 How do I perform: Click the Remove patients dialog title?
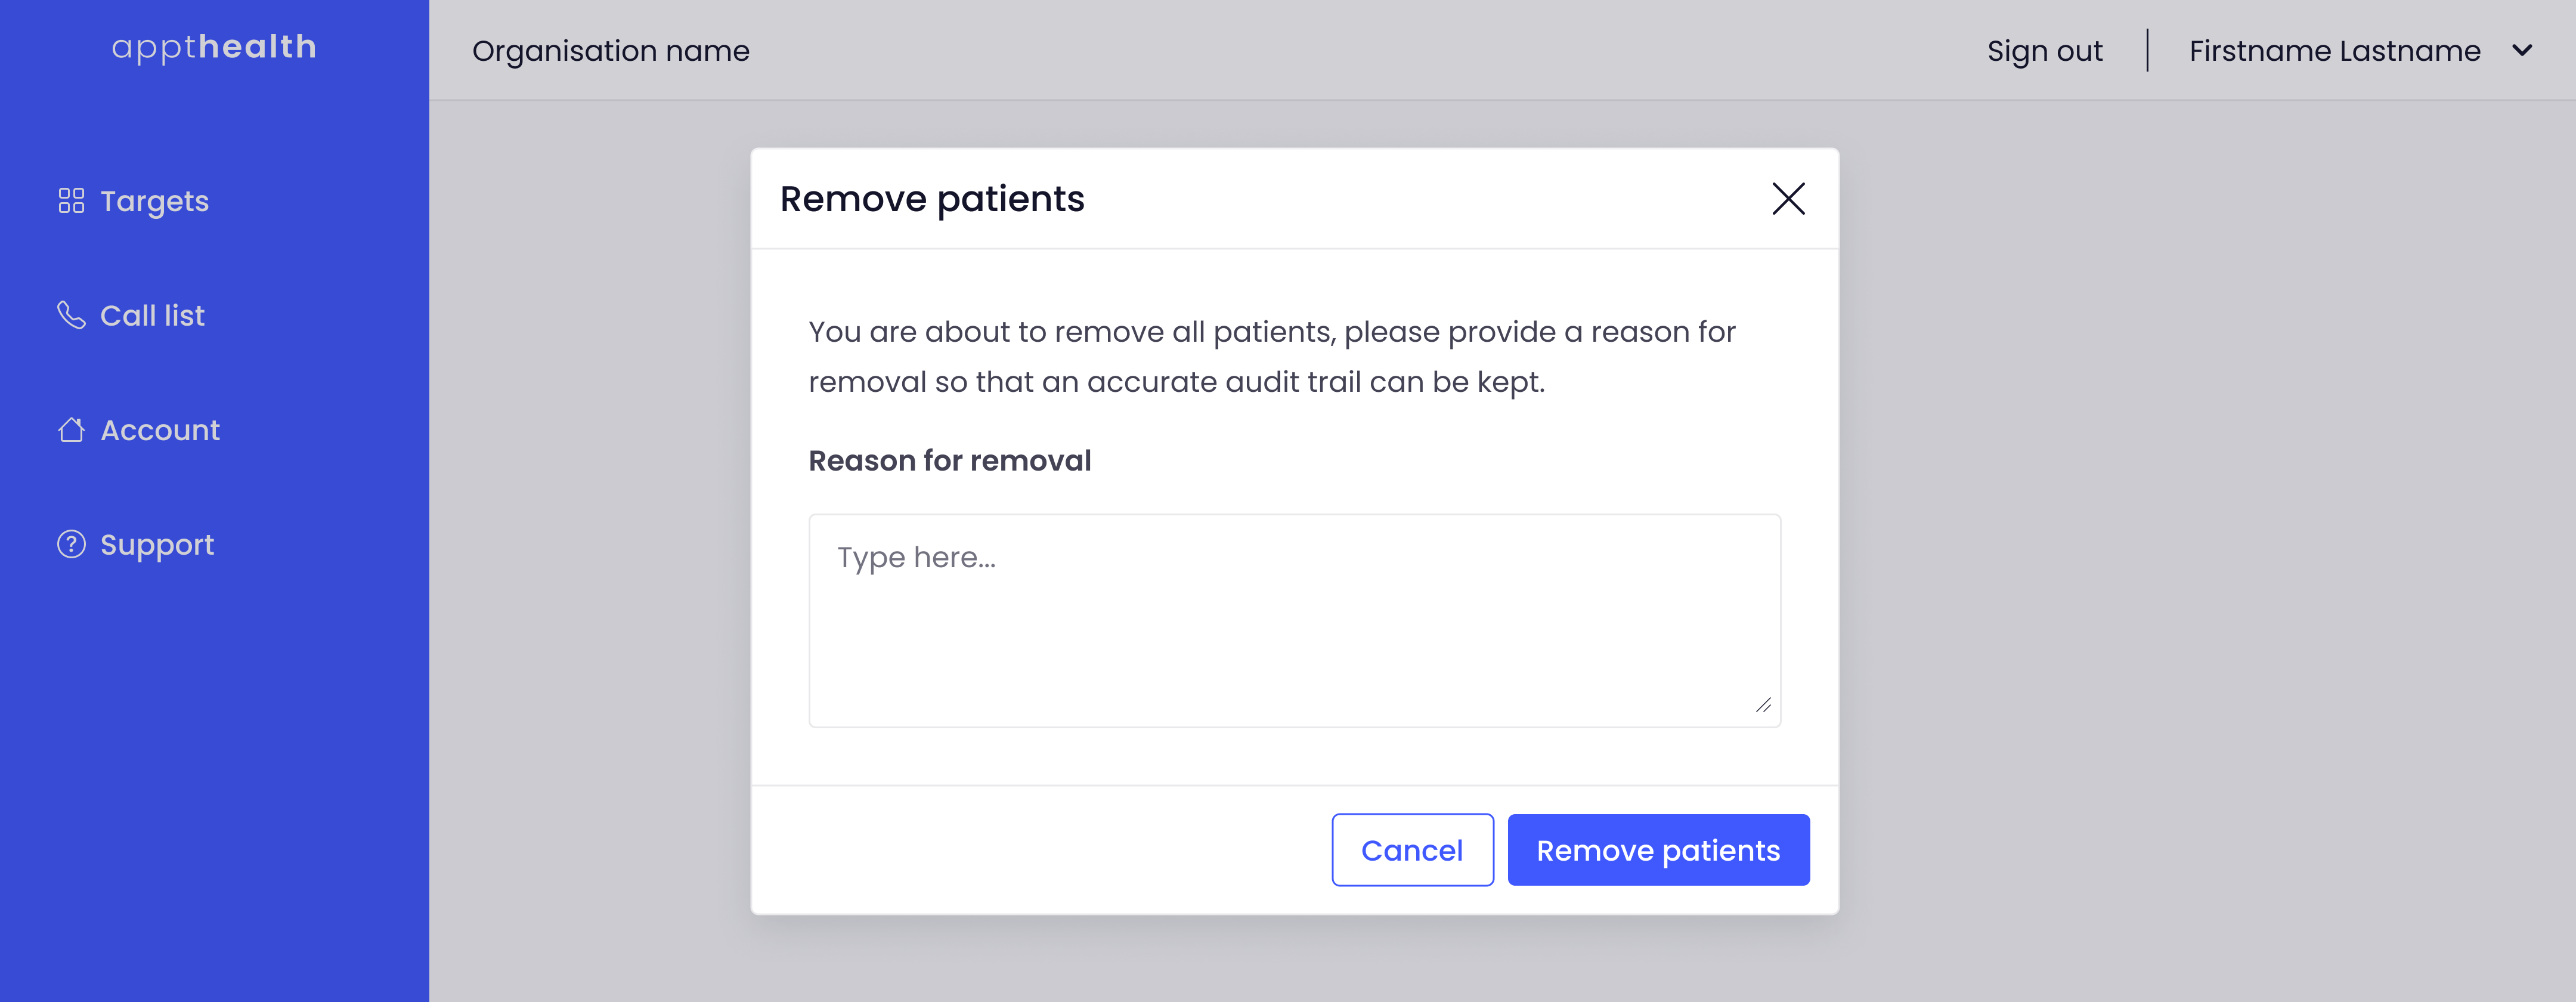coord(932,199)
